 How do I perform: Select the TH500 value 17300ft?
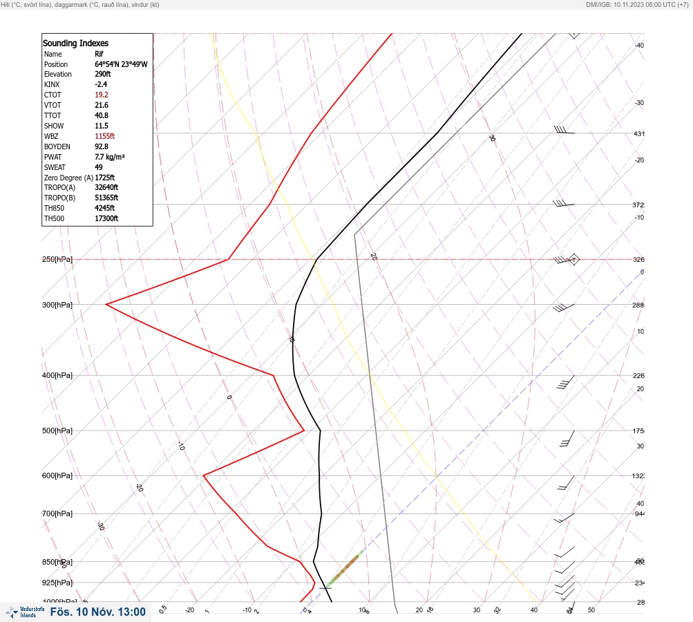(106, 218)
